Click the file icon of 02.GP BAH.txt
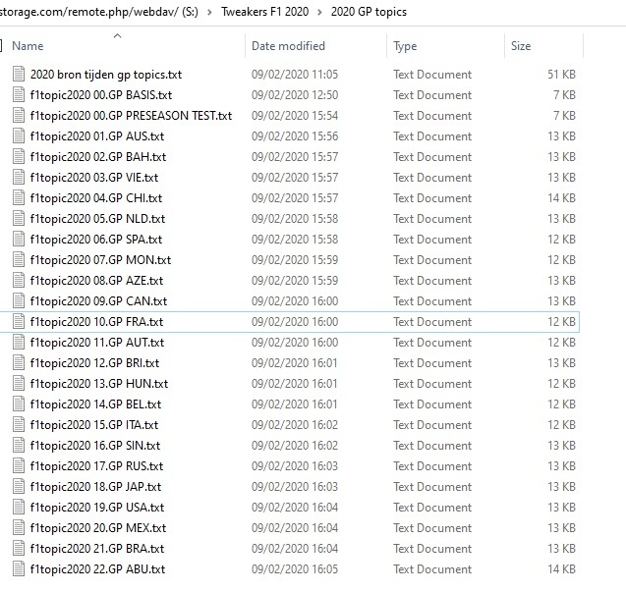This screenshot has width=626, height=592. click(x=19, y=157)
